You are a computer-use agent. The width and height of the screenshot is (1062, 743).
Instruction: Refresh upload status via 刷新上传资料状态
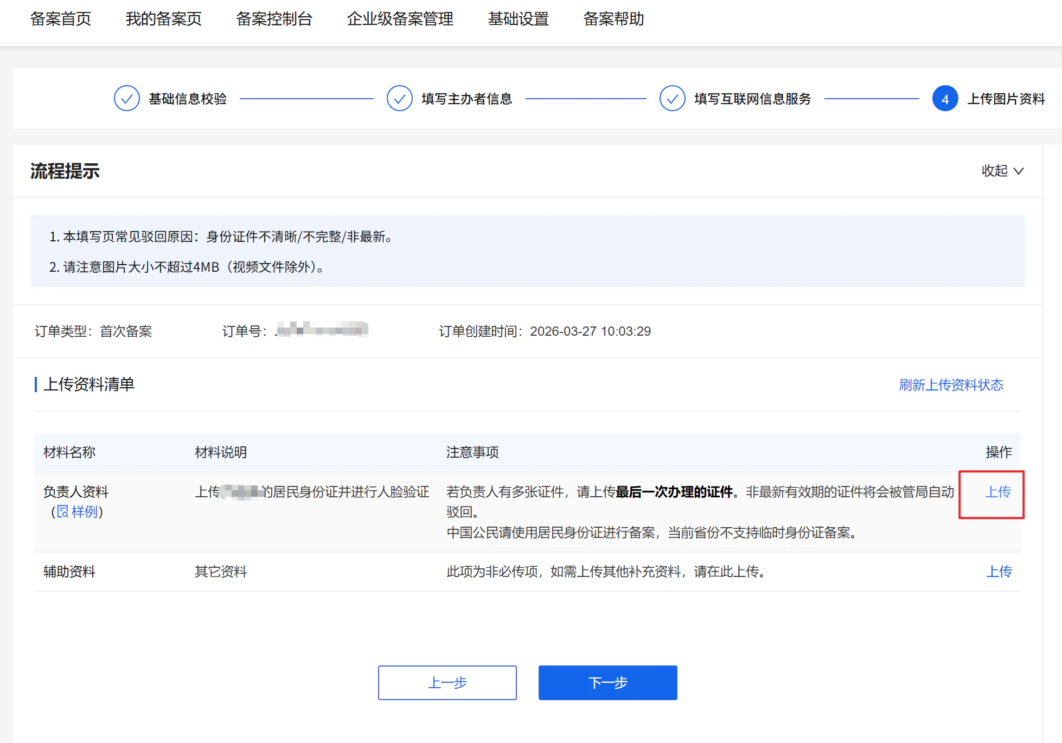(x=951, y=385)
